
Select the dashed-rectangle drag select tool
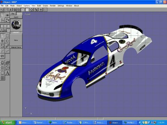click(7, 36)
